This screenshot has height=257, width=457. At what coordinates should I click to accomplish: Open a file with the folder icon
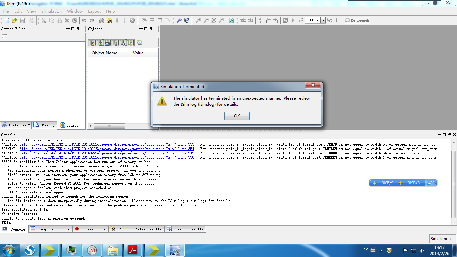pyautogui.click(x=14, y=20)
